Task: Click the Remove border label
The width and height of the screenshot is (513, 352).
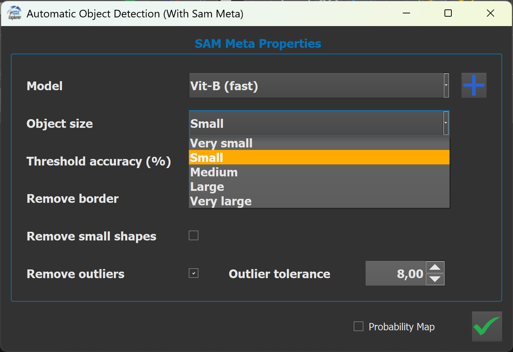Action: click(x=72, y=198)
